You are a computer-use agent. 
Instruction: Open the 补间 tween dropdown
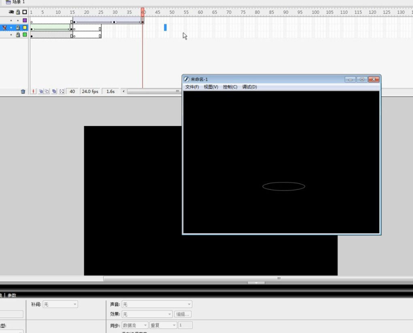click(60, 304)
